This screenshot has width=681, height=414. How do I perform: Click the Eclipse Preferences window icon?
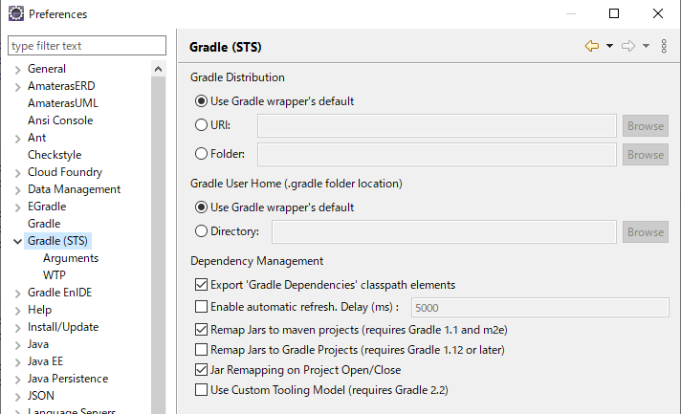click(x=16, y=13)
